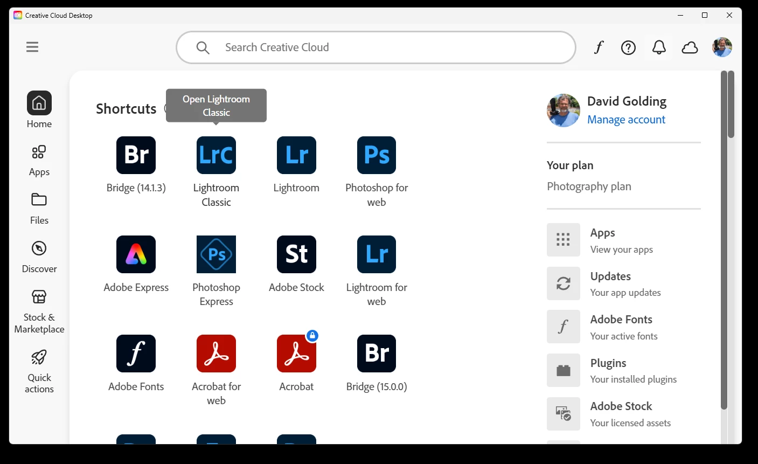
Task: Click the Search Creative Cloud field
Action: pyautogui.click(x=376, y=47)
